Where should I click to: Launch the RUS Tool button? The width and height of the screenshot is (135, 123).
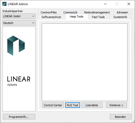(73, 105)
